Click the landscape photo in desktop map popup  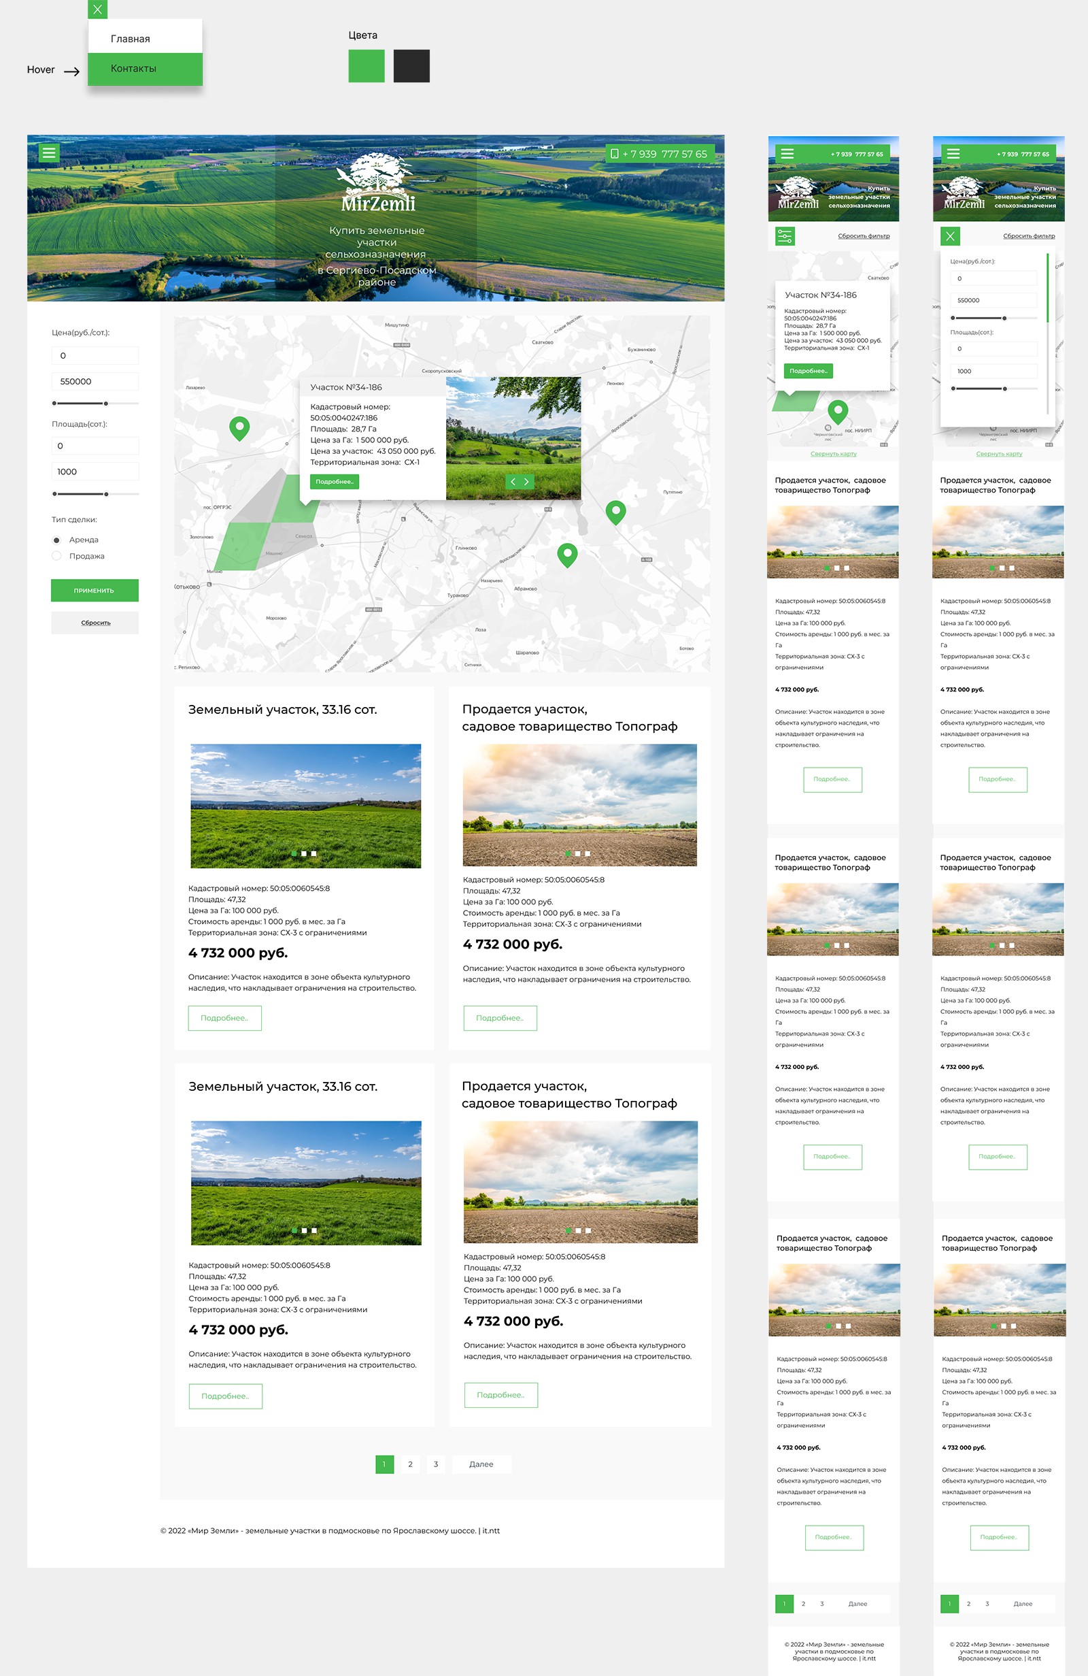[513, 438]
